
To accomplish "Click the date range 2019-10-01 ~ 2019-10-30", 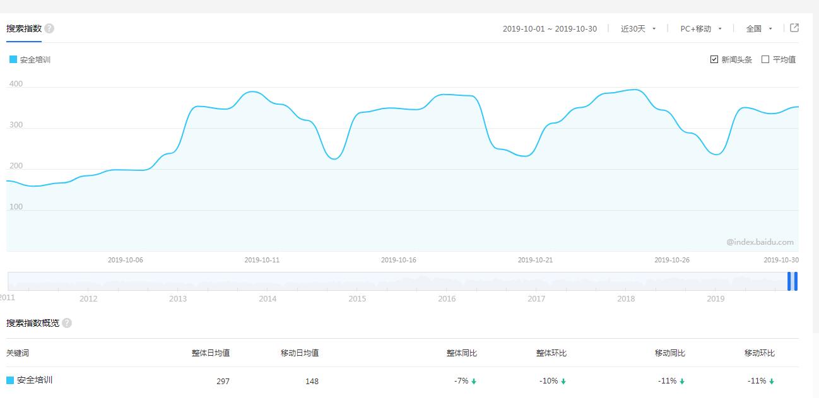I will [550, 28].
